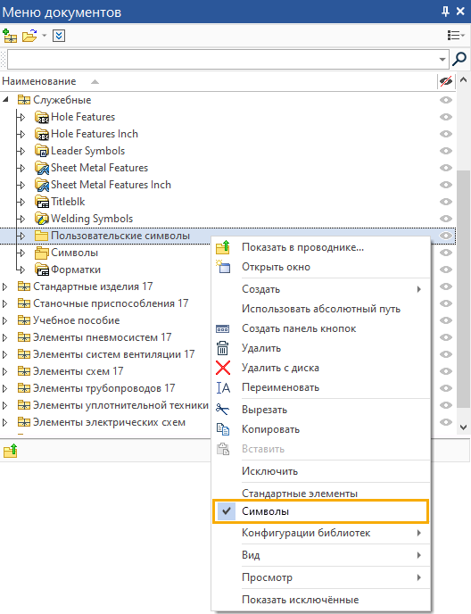Click the add library icon in toolbar

click(x=10, y=36)
